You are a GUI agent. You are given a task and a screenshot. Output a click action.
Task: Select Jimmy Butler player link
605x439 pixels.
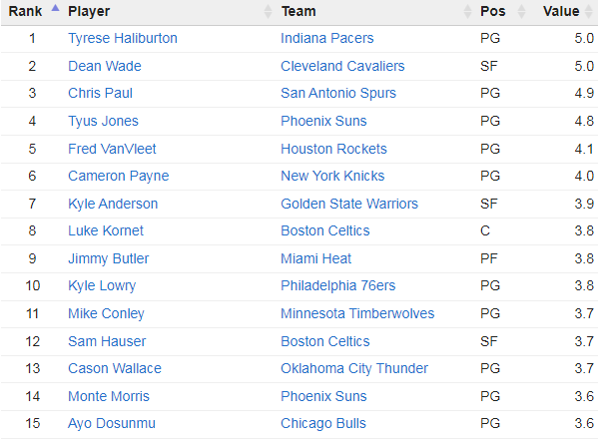[x=109, y=258]
